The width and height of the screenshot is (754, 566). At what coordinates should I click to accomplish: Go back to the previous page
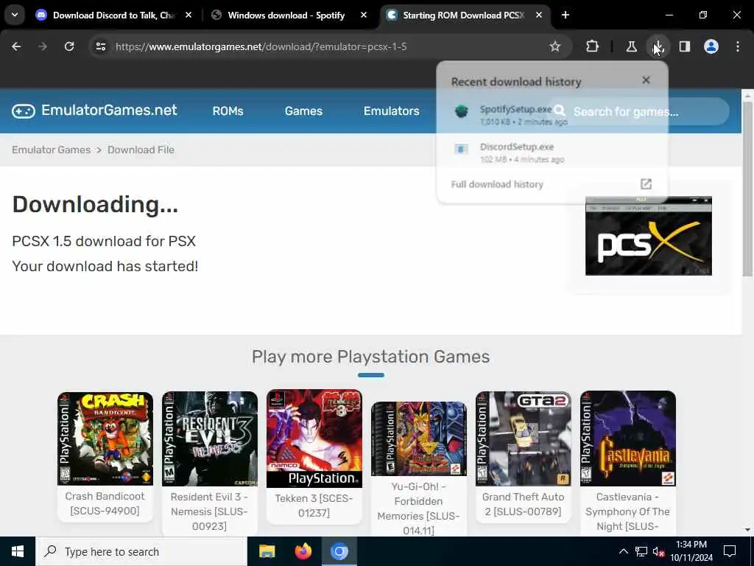(x=16, y=46)
